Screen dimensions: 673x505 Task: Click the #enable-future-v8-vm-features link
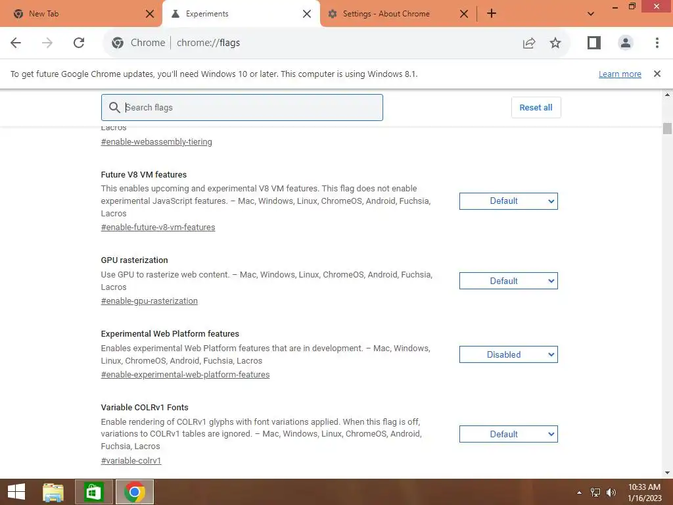point(158,227)
